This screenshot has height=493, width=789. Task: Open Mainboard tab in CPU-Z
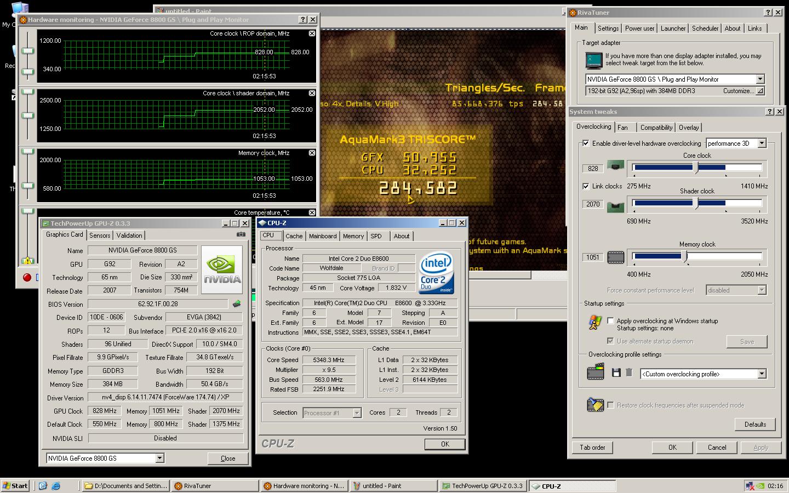point(323,236)
